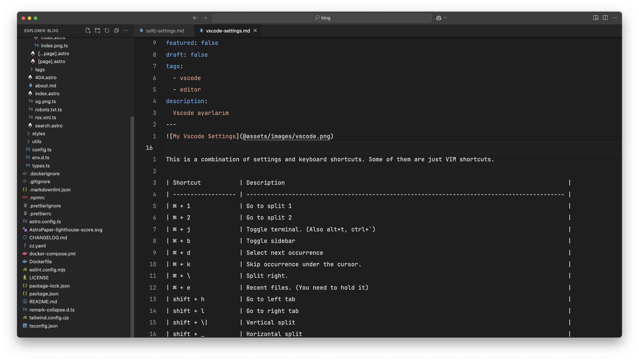Click 'Toggle sidebar' table cell text
Screen dimensions: 639x360
point(271,241)
